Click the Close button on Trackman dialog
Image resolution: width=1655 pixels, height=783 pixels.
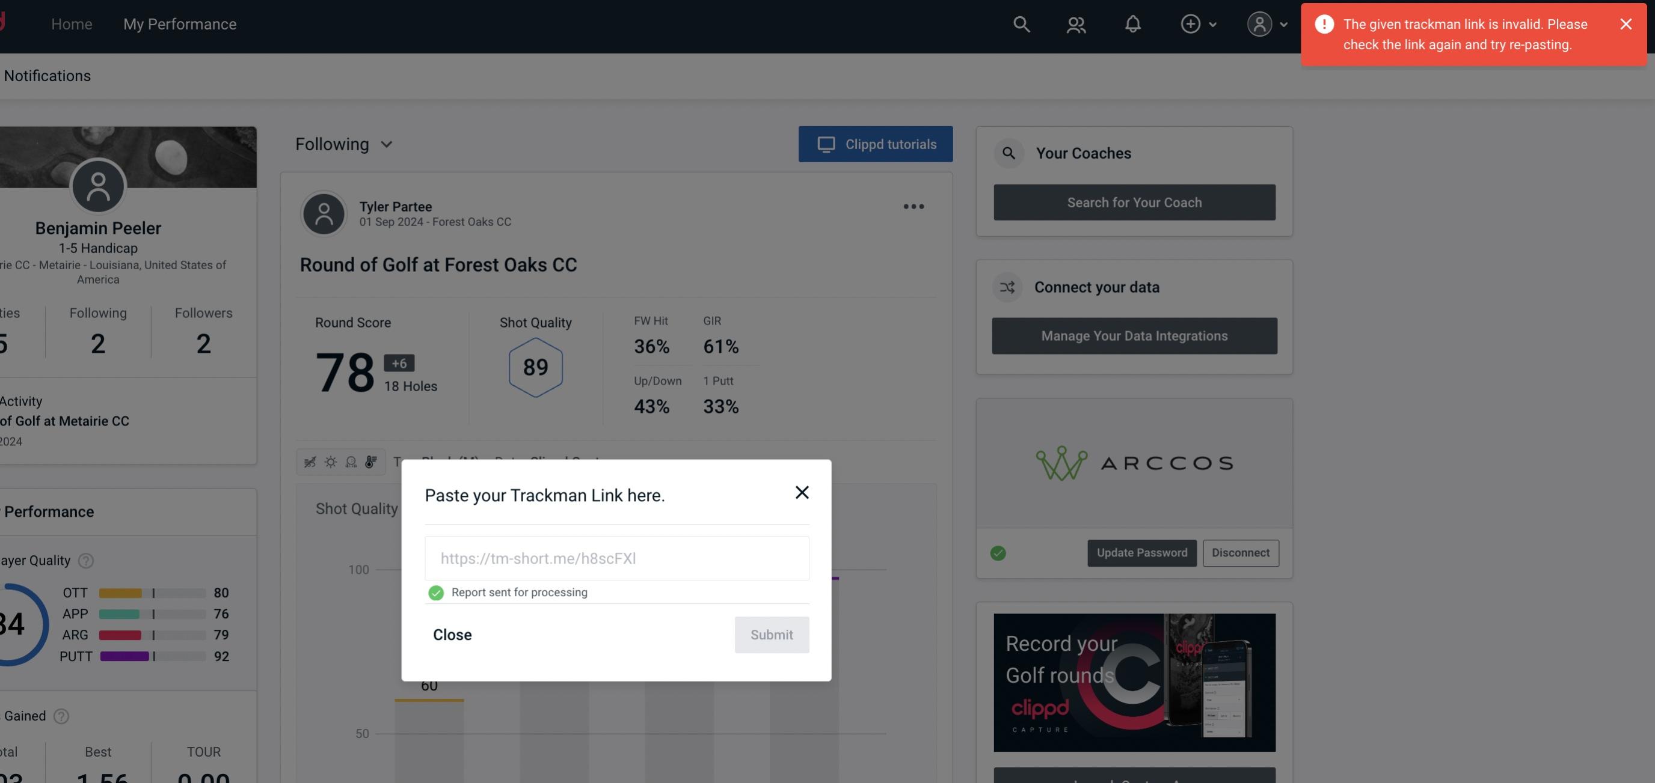point(452,634)
